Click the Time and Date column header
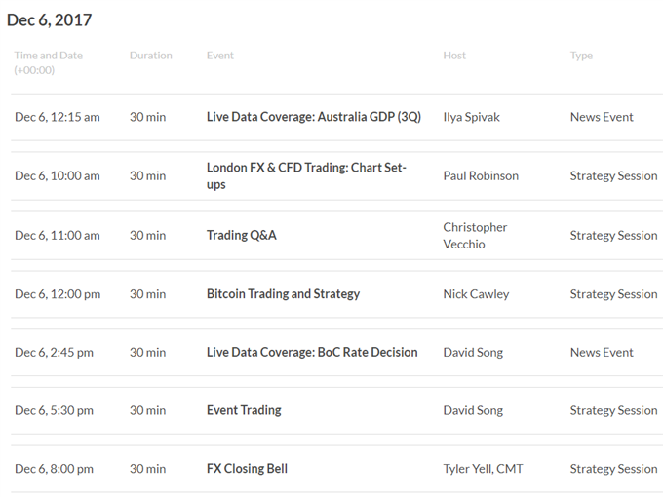663x497 pixels. (48, 56)
